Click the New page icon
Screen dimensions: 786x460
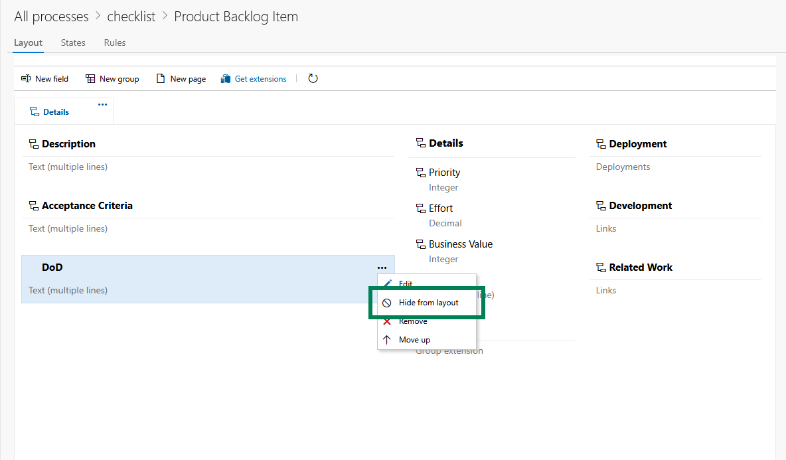(x=160, y=78)
